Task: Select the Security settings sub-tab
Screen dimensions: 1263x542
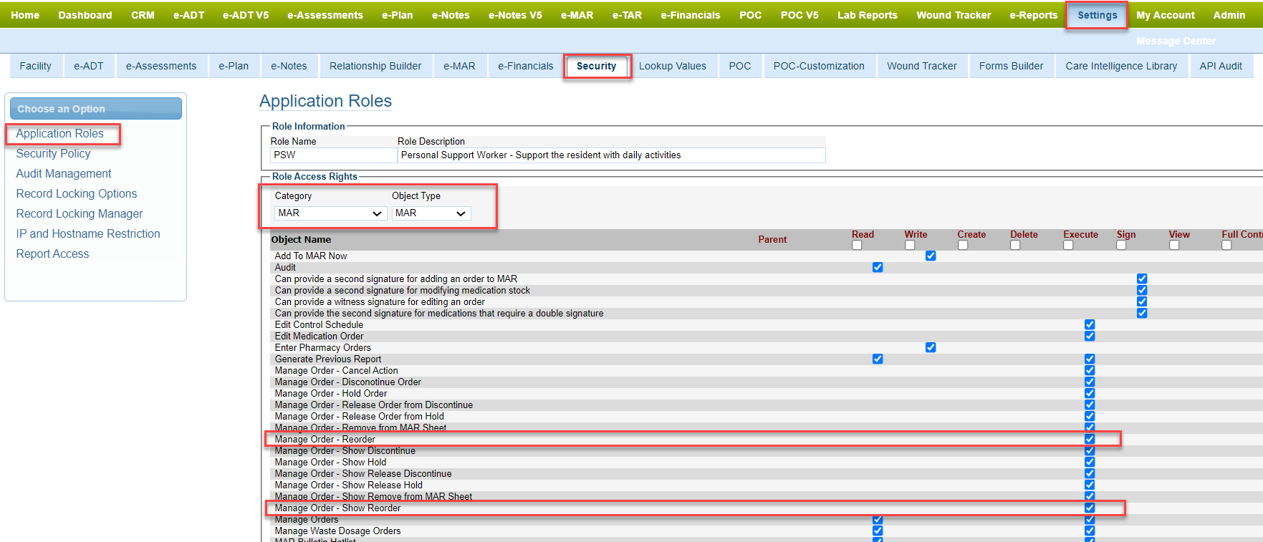Action: pos(596,66)
